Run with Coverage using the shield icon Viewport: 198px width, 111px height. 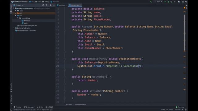[171, 2]
